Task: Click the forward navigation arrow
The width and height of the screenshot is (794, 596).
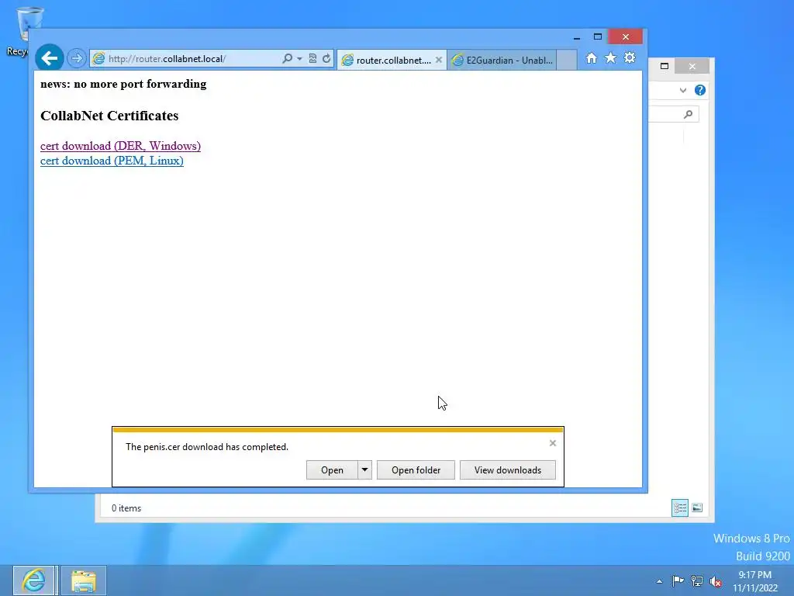Action: pyautogui.click(x=77, y=58)
